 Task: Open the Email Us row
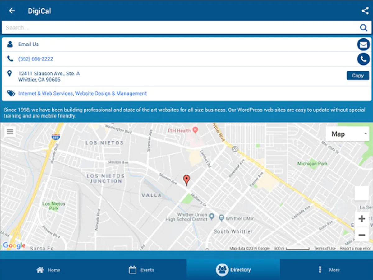coord(186,44)
